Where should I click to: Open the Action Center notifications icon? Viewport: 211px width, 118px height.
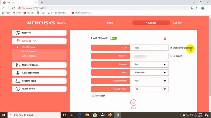(206, 115)
